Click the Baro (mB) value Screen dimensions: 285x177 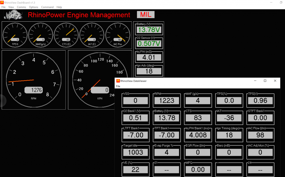(229, 152)
